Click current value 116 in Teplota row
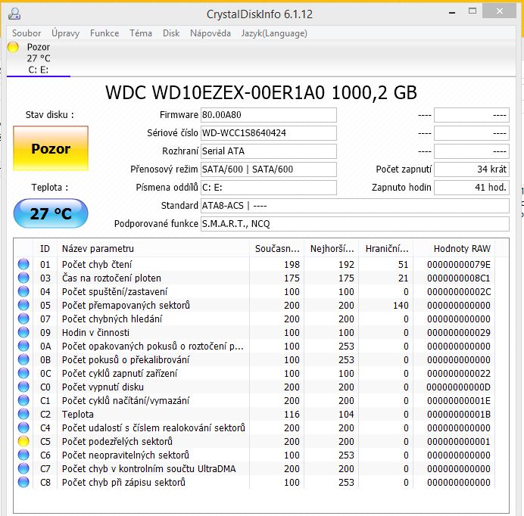The image size is (524, 516). point(292,415)
